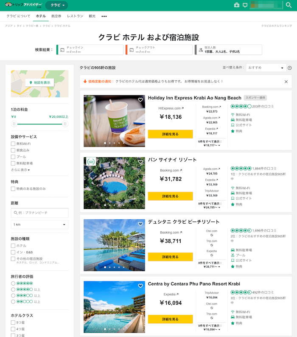The height and width of the screenshot is (337, 297).
Task: Click 詳細を見る for Holiday Inn Express
Action: tap(171, 134)
